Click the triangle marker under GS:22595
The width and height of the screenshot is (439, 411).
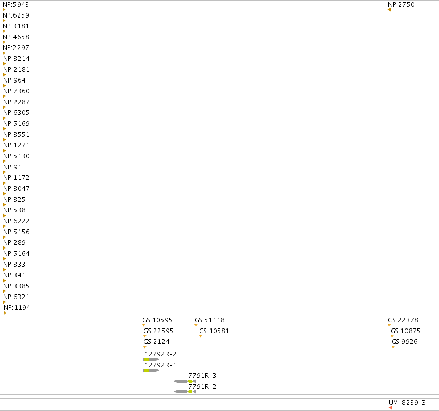pyautogui.click(x=145, y=336)
